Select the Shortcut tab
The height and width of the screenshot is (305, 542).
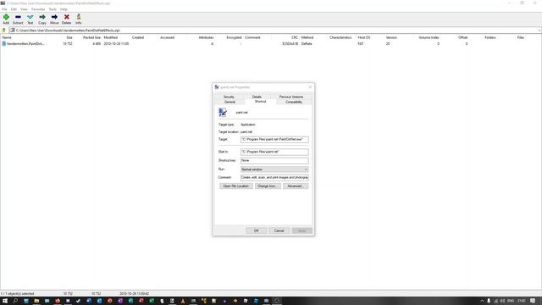coord(260,102)
